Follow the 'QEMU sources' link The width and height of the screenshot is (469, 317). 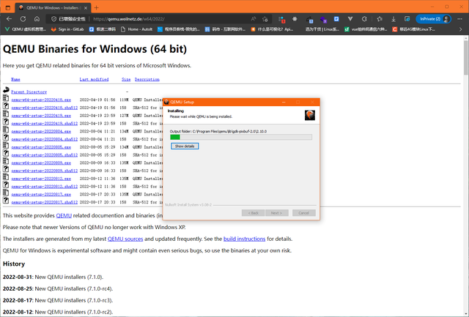(x=125, y=239)
